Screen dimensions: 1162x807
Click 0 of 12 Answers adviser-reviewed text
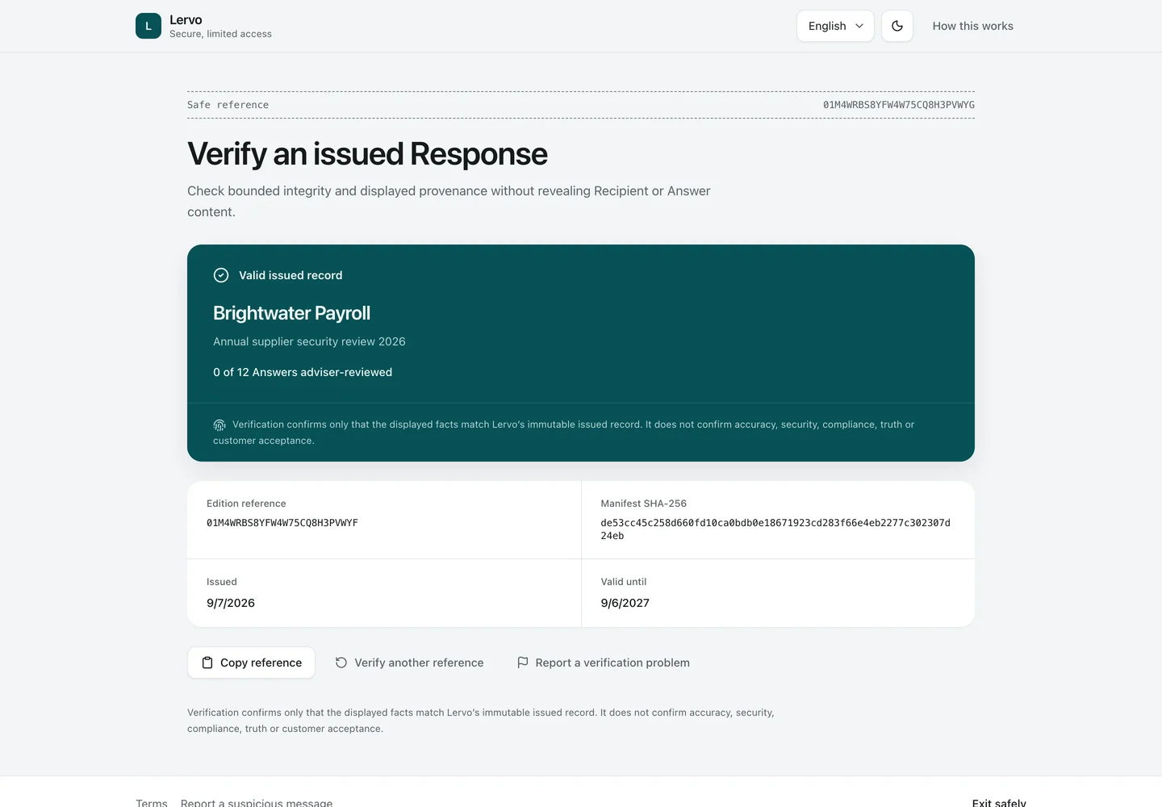point(303,372)
